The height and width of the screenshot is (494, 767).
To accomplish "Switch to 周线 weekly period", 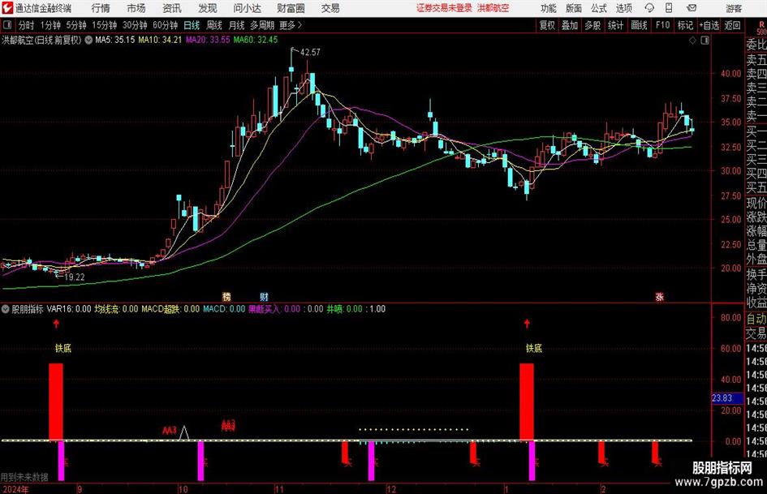I will click(x=213, y=25).
